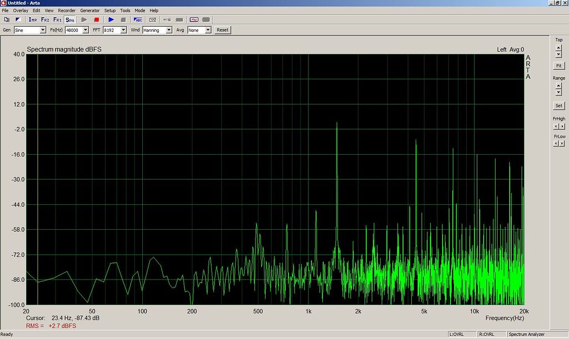Click the FrHigh right arrow control

[x=562, y=127]
